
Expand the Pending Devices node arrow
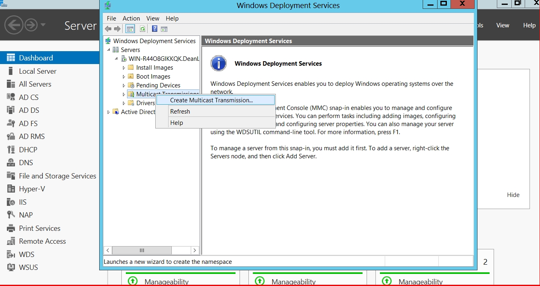(x=124, y=85)
